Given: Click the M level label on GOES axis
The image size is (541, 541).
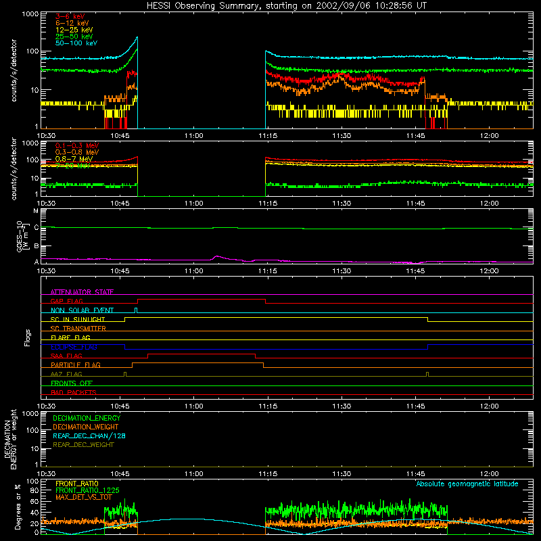Looking at the screenshot, I should point(36,211).
